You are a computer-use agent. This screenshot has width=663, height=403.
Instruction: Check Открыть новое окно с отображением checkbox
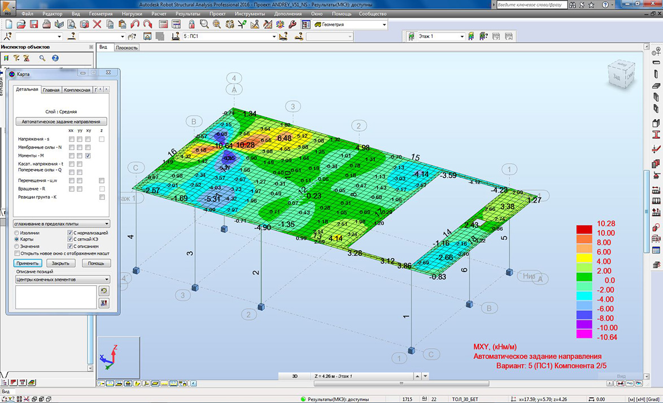pyautogui.click(x=17, y=253)
